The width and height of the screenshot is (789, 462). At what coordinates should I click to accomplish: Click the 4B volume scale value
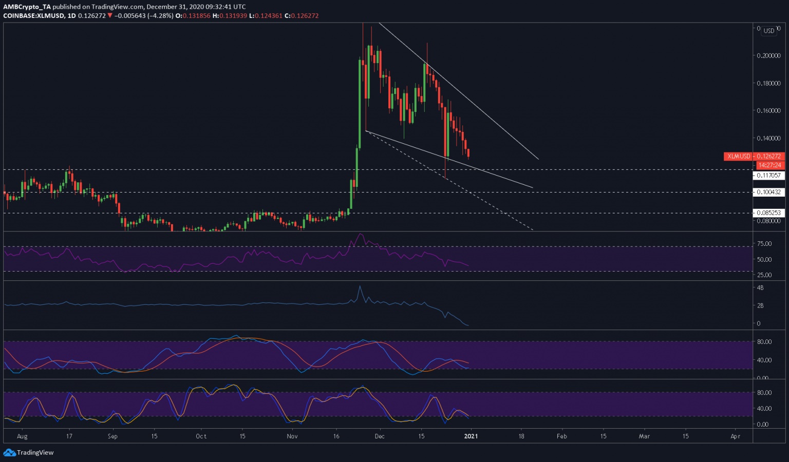(760, 288)
